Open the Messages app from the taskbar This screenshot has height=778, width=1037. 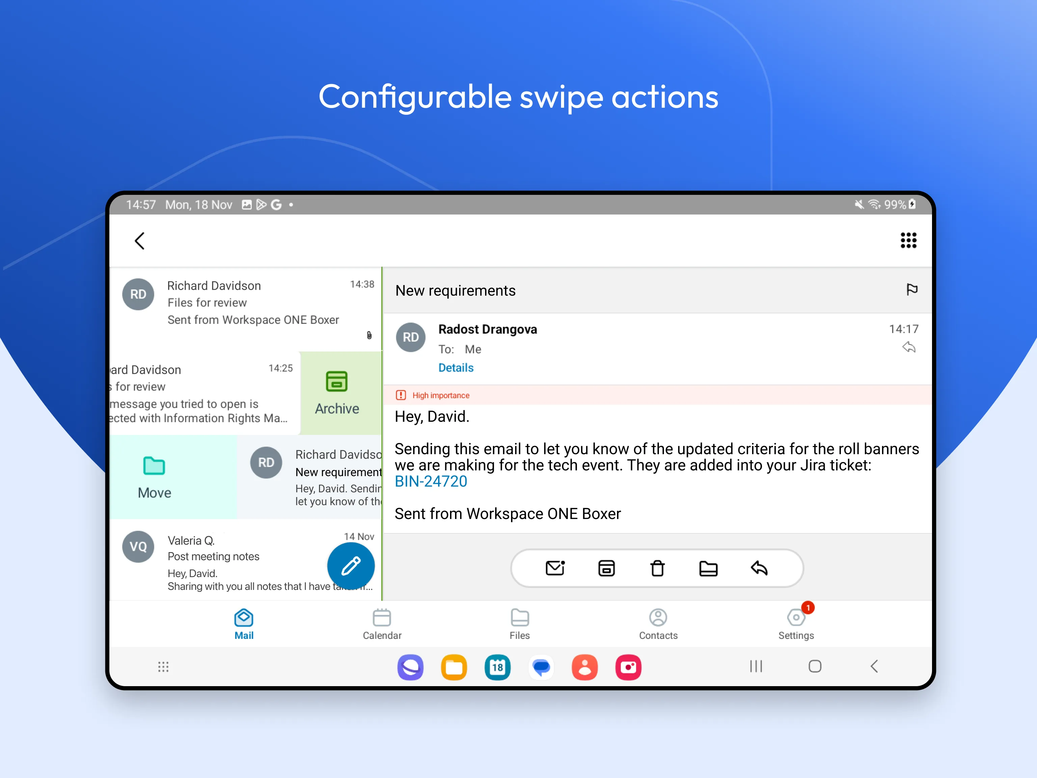click(541, 667)
